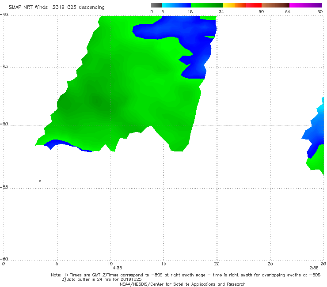Click the longitude axis label '20'
The image size is (327, 287).
217,264
